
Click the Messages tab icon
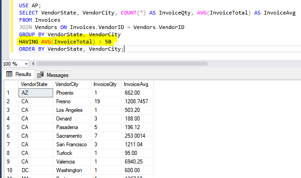point(40,75)
